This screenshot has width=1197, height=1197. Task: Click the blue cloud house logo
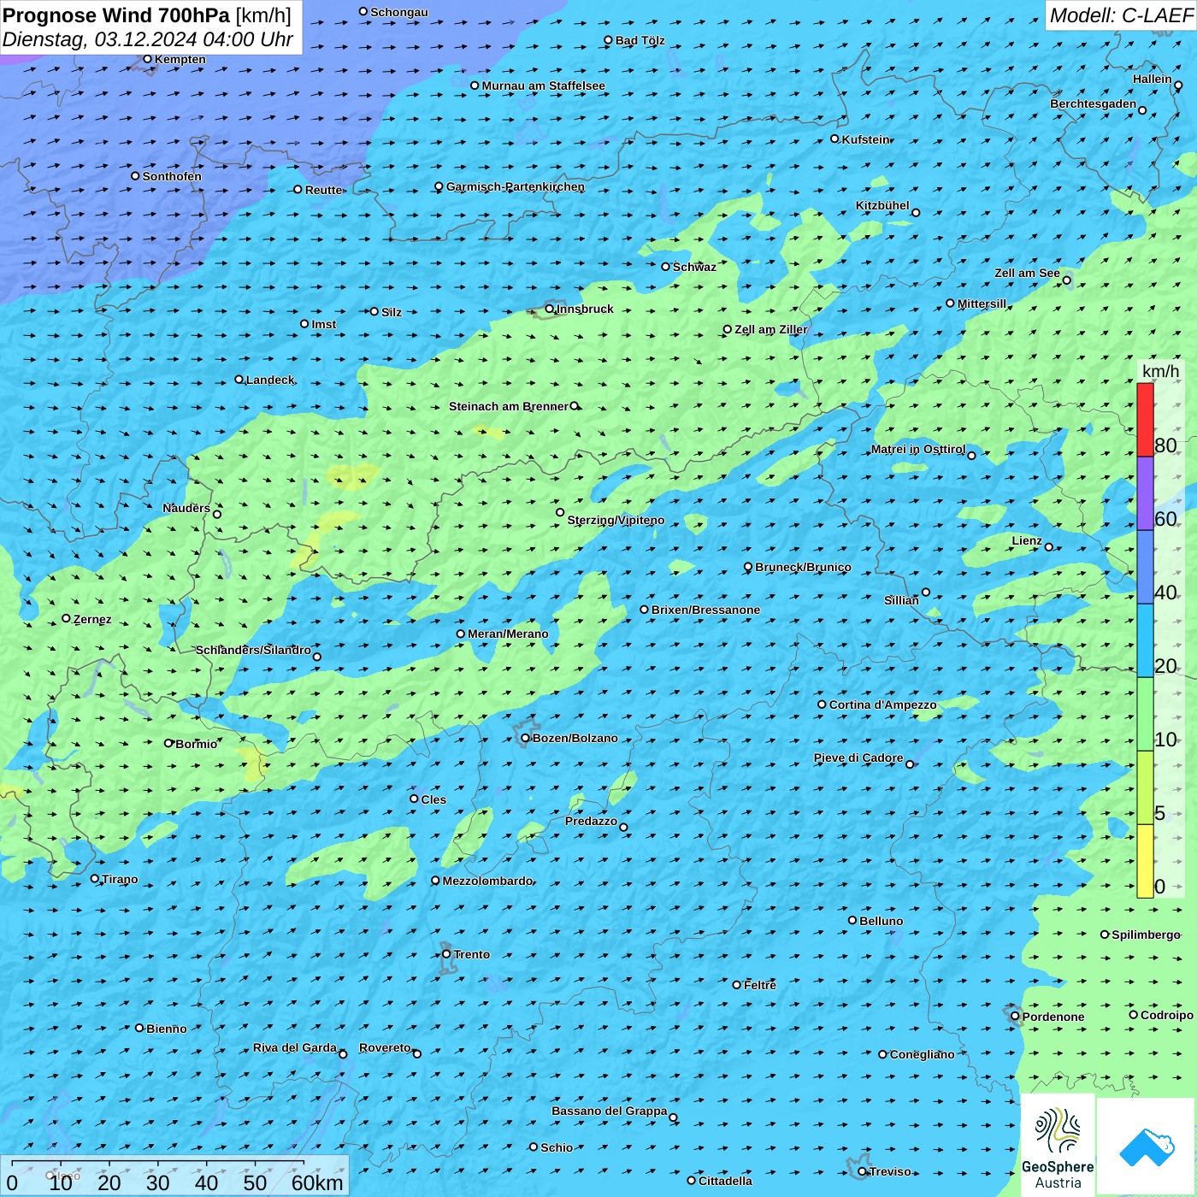click(x=1147, y=1147)
